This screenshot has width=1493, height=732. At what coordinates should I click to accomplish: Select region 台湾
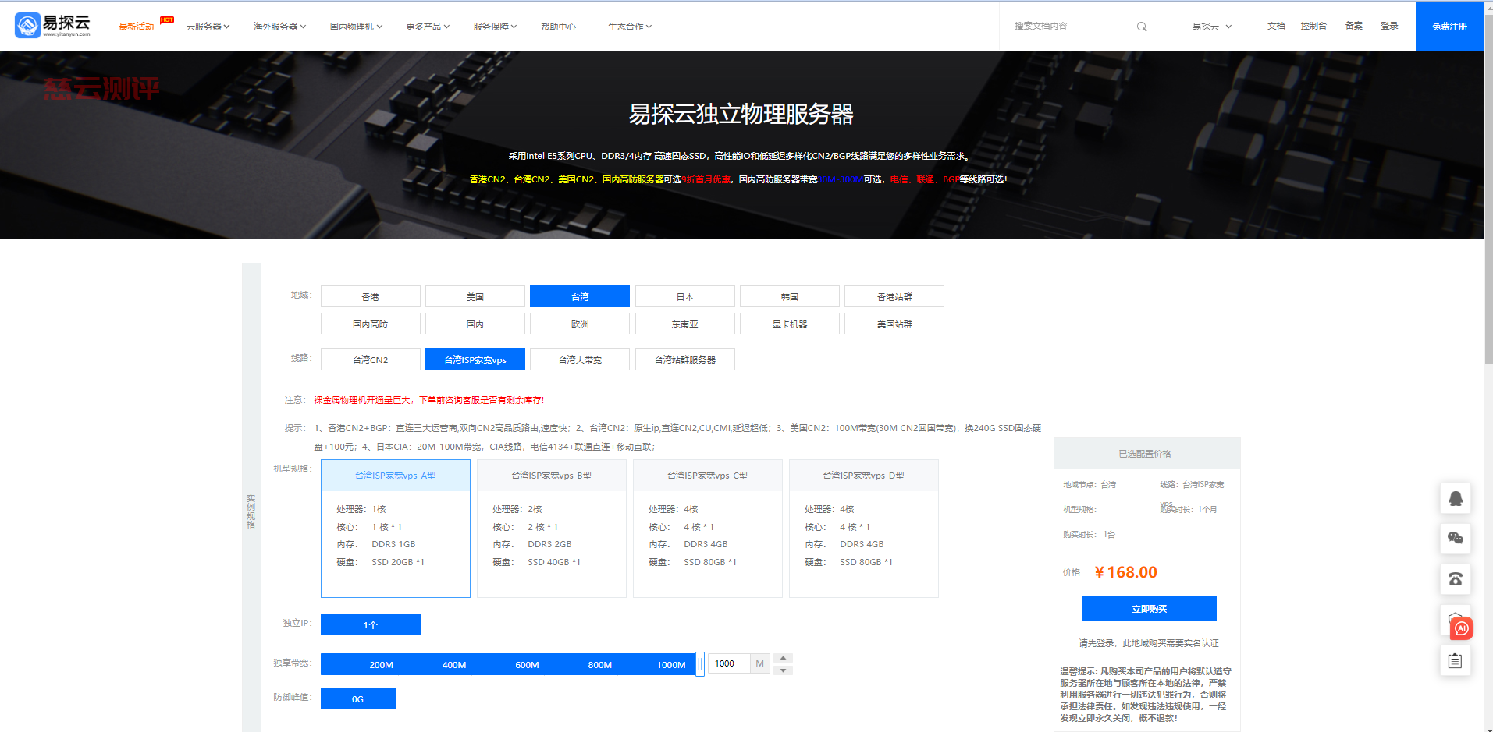tap(580, 296)
